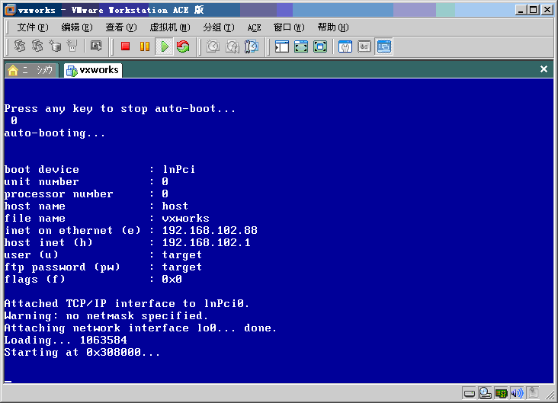
Task: Close the vxworks tab with white X
Action: (x=544, y=69)
